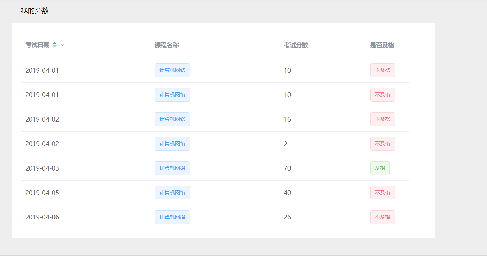Click 计算机网络 tag in 2019-04-06 row
The image size is (487, 256).
point(172,217)
